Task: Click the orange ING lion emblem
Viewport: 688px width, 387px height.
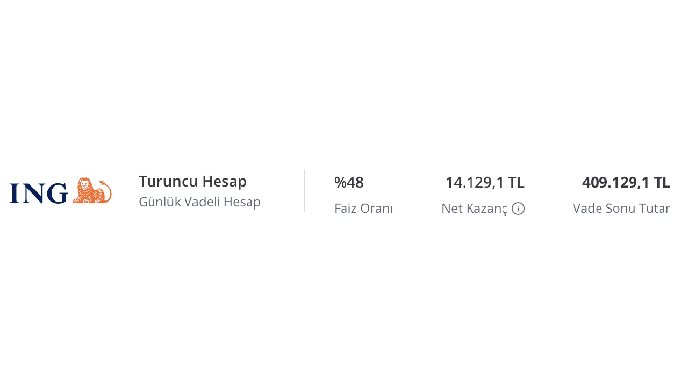Action: (92, 190)
